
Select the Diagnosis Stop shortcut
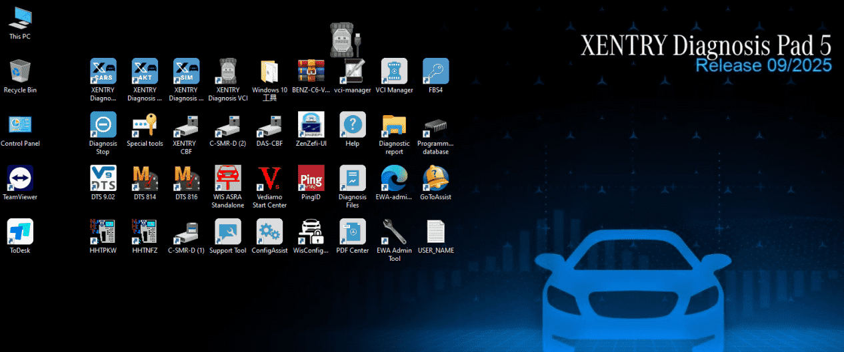tap(103, 125)
